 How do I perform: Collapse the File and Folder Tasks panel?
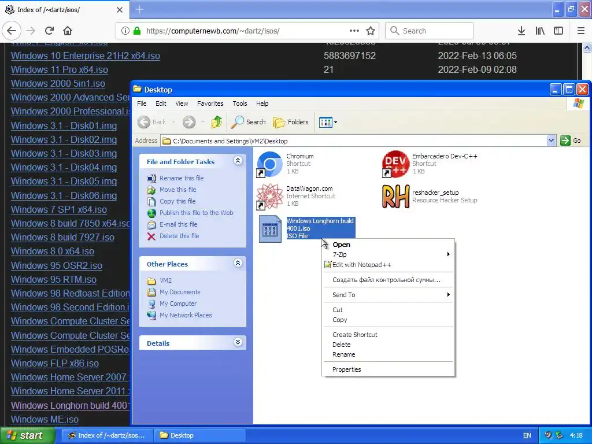coord(238,161)
